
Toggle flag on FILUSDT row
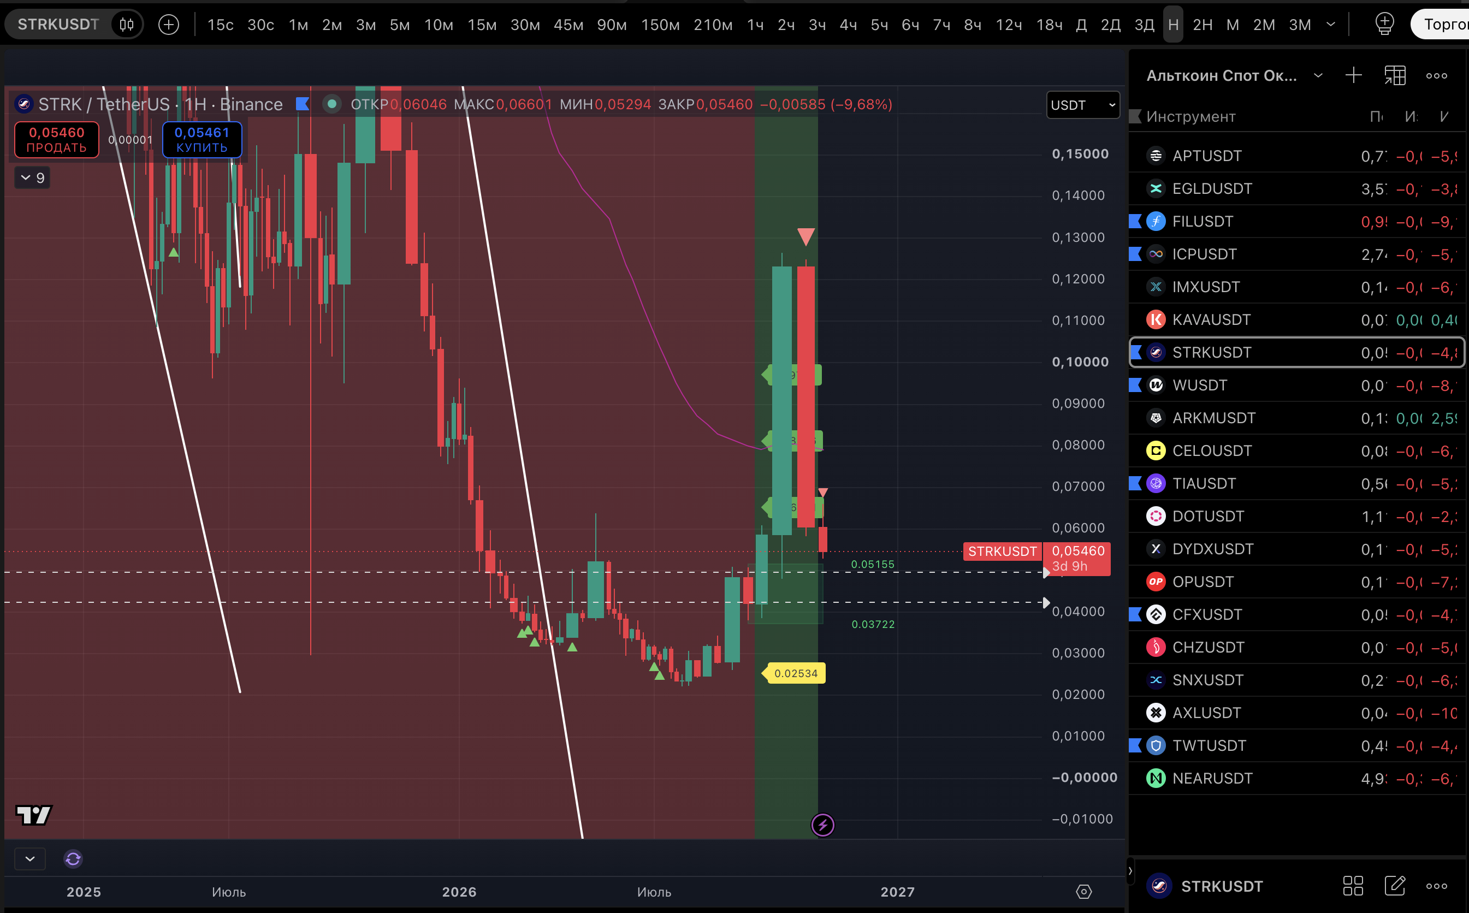pos(1135,222)
